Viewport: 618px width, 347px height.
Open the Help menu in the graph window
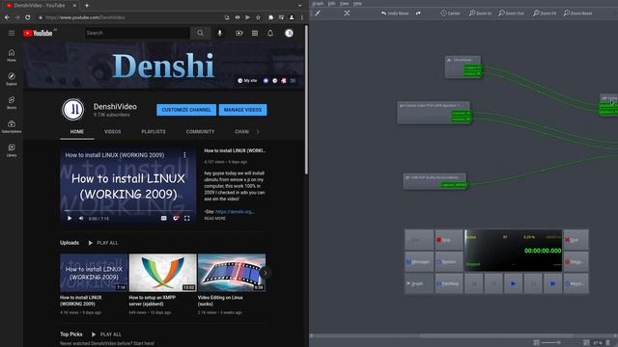(x=357, y=4)
